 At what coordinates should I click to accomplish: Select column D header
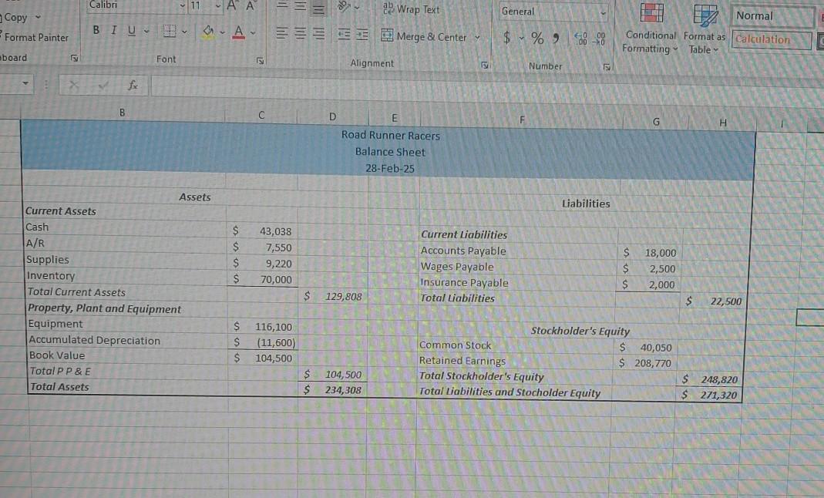pos(333,116)
